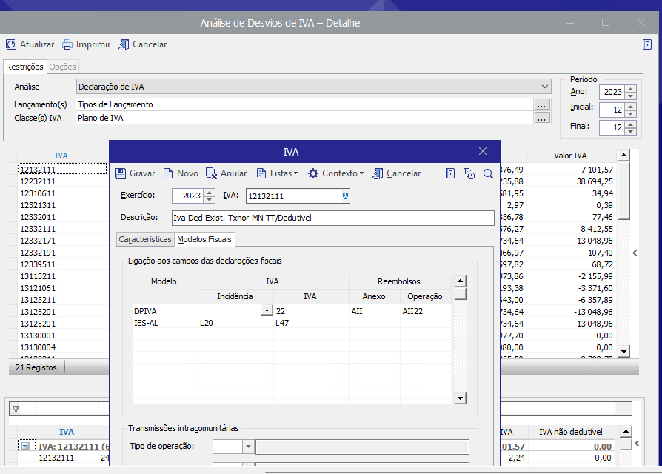Click the magnifier search icon in IVA dialog

pos(488,173)
